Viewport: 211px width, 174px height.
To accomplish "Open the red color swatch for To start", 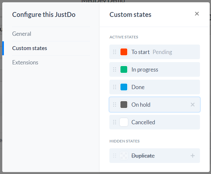I will click(x=124, y=52).
